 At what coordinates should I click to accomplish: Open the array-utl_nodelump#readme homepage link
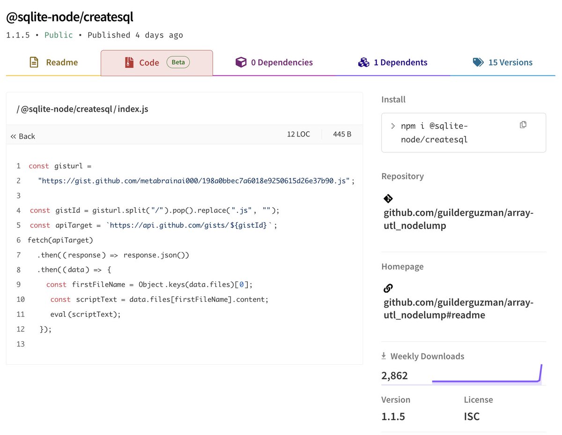pyautogui.click(x=458, y=309)
